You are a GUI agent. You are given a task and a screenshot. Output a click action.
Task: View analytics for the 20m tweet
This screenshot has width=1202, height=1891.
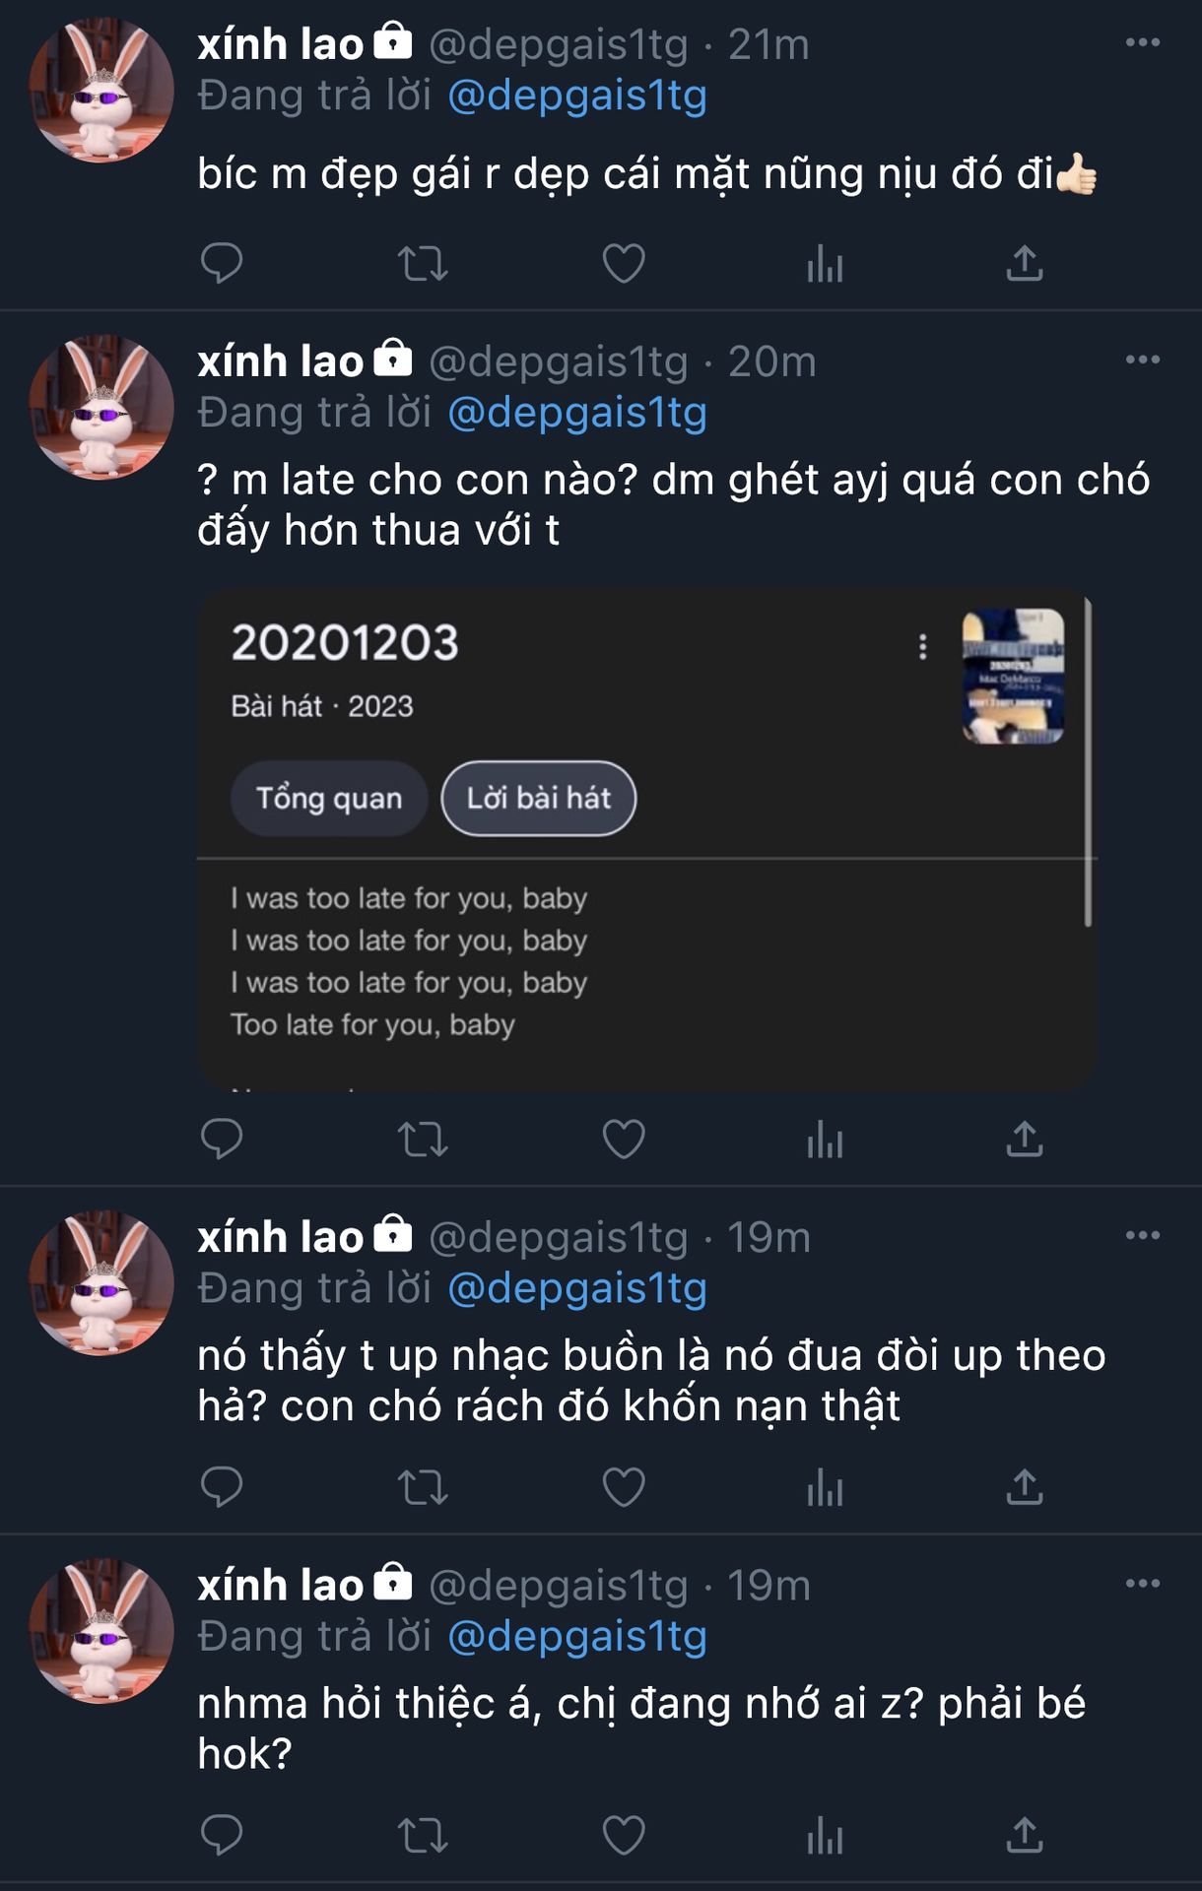click(825, 1141)
